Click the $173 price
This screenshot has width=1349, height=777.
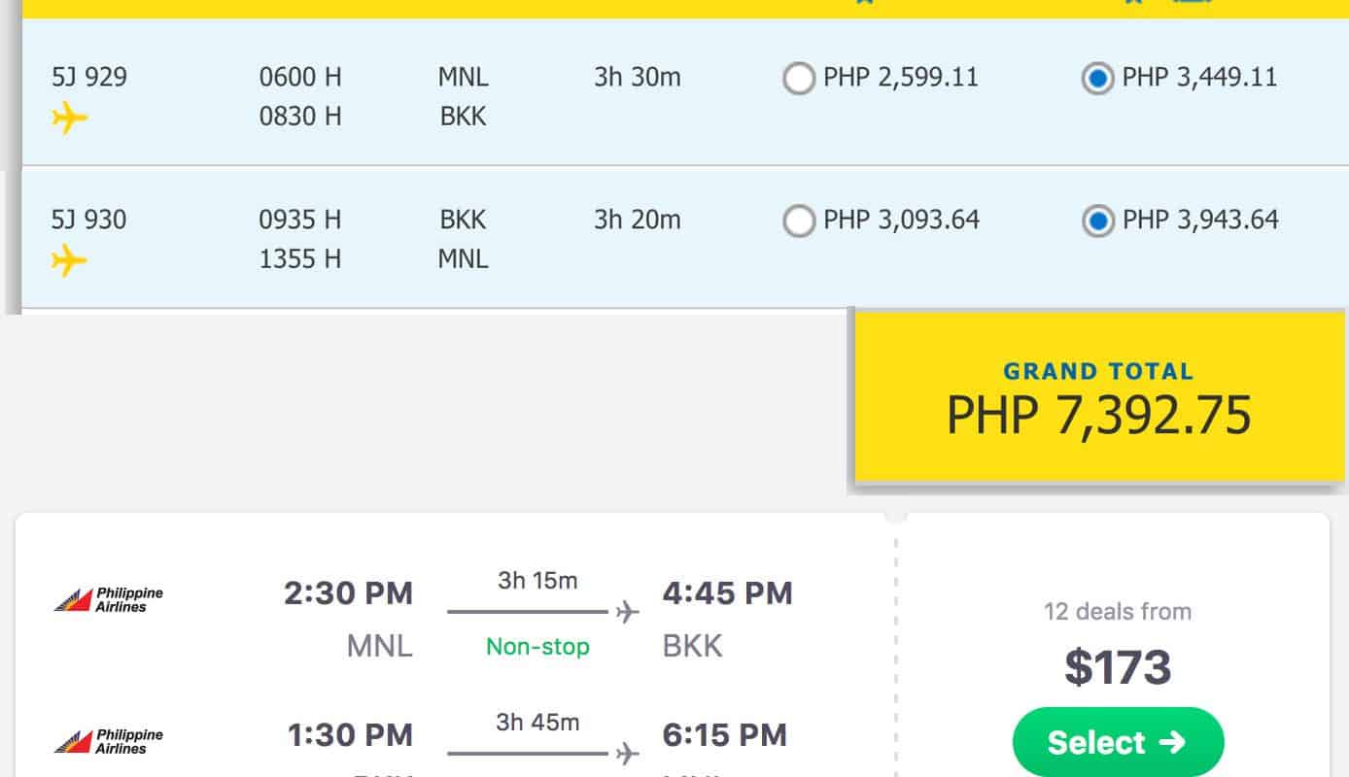click(x=1118, y=667)
